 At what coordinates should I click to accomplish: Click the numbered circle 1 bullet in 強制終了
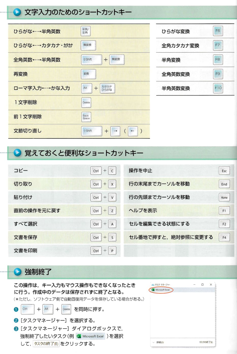pos(16,309)
